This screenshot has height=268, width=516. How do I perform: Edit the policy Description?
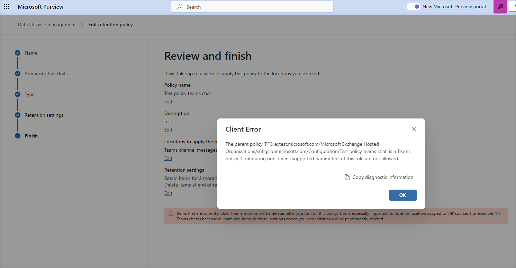tap(168, 130)
